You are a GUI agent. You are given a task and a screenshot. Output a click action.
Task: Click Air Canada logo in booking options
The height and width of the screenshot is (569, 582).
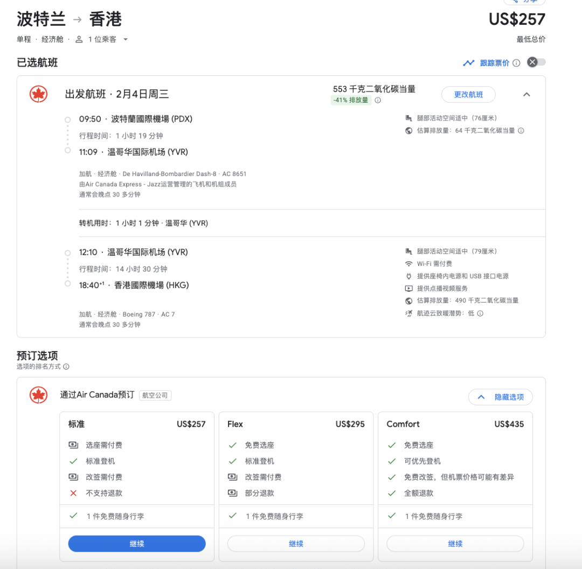pos(38,395)
